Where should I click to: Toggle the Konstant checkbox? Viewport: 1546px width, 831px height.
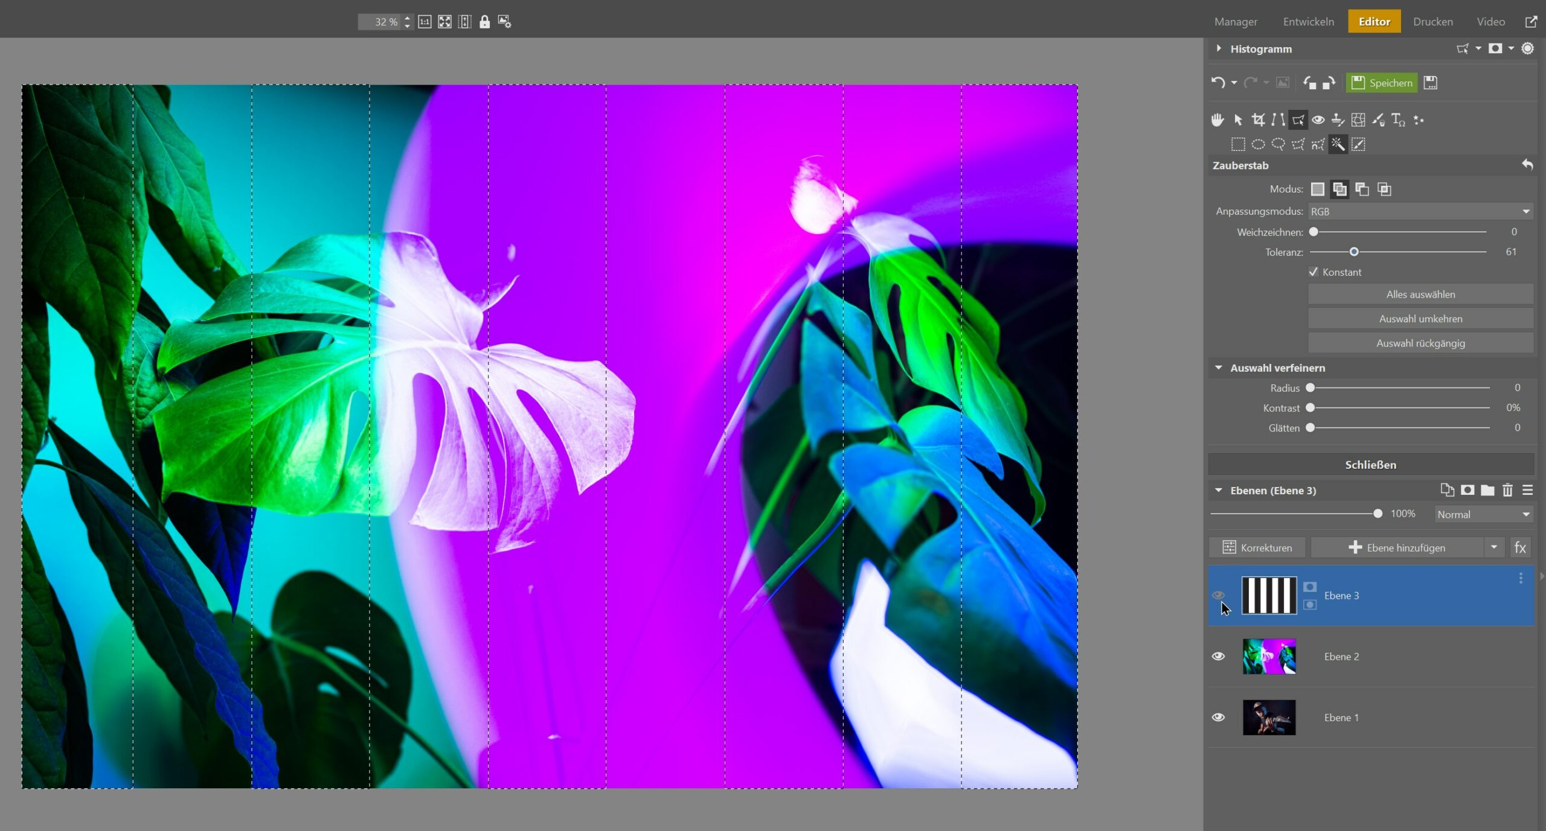1313,272
